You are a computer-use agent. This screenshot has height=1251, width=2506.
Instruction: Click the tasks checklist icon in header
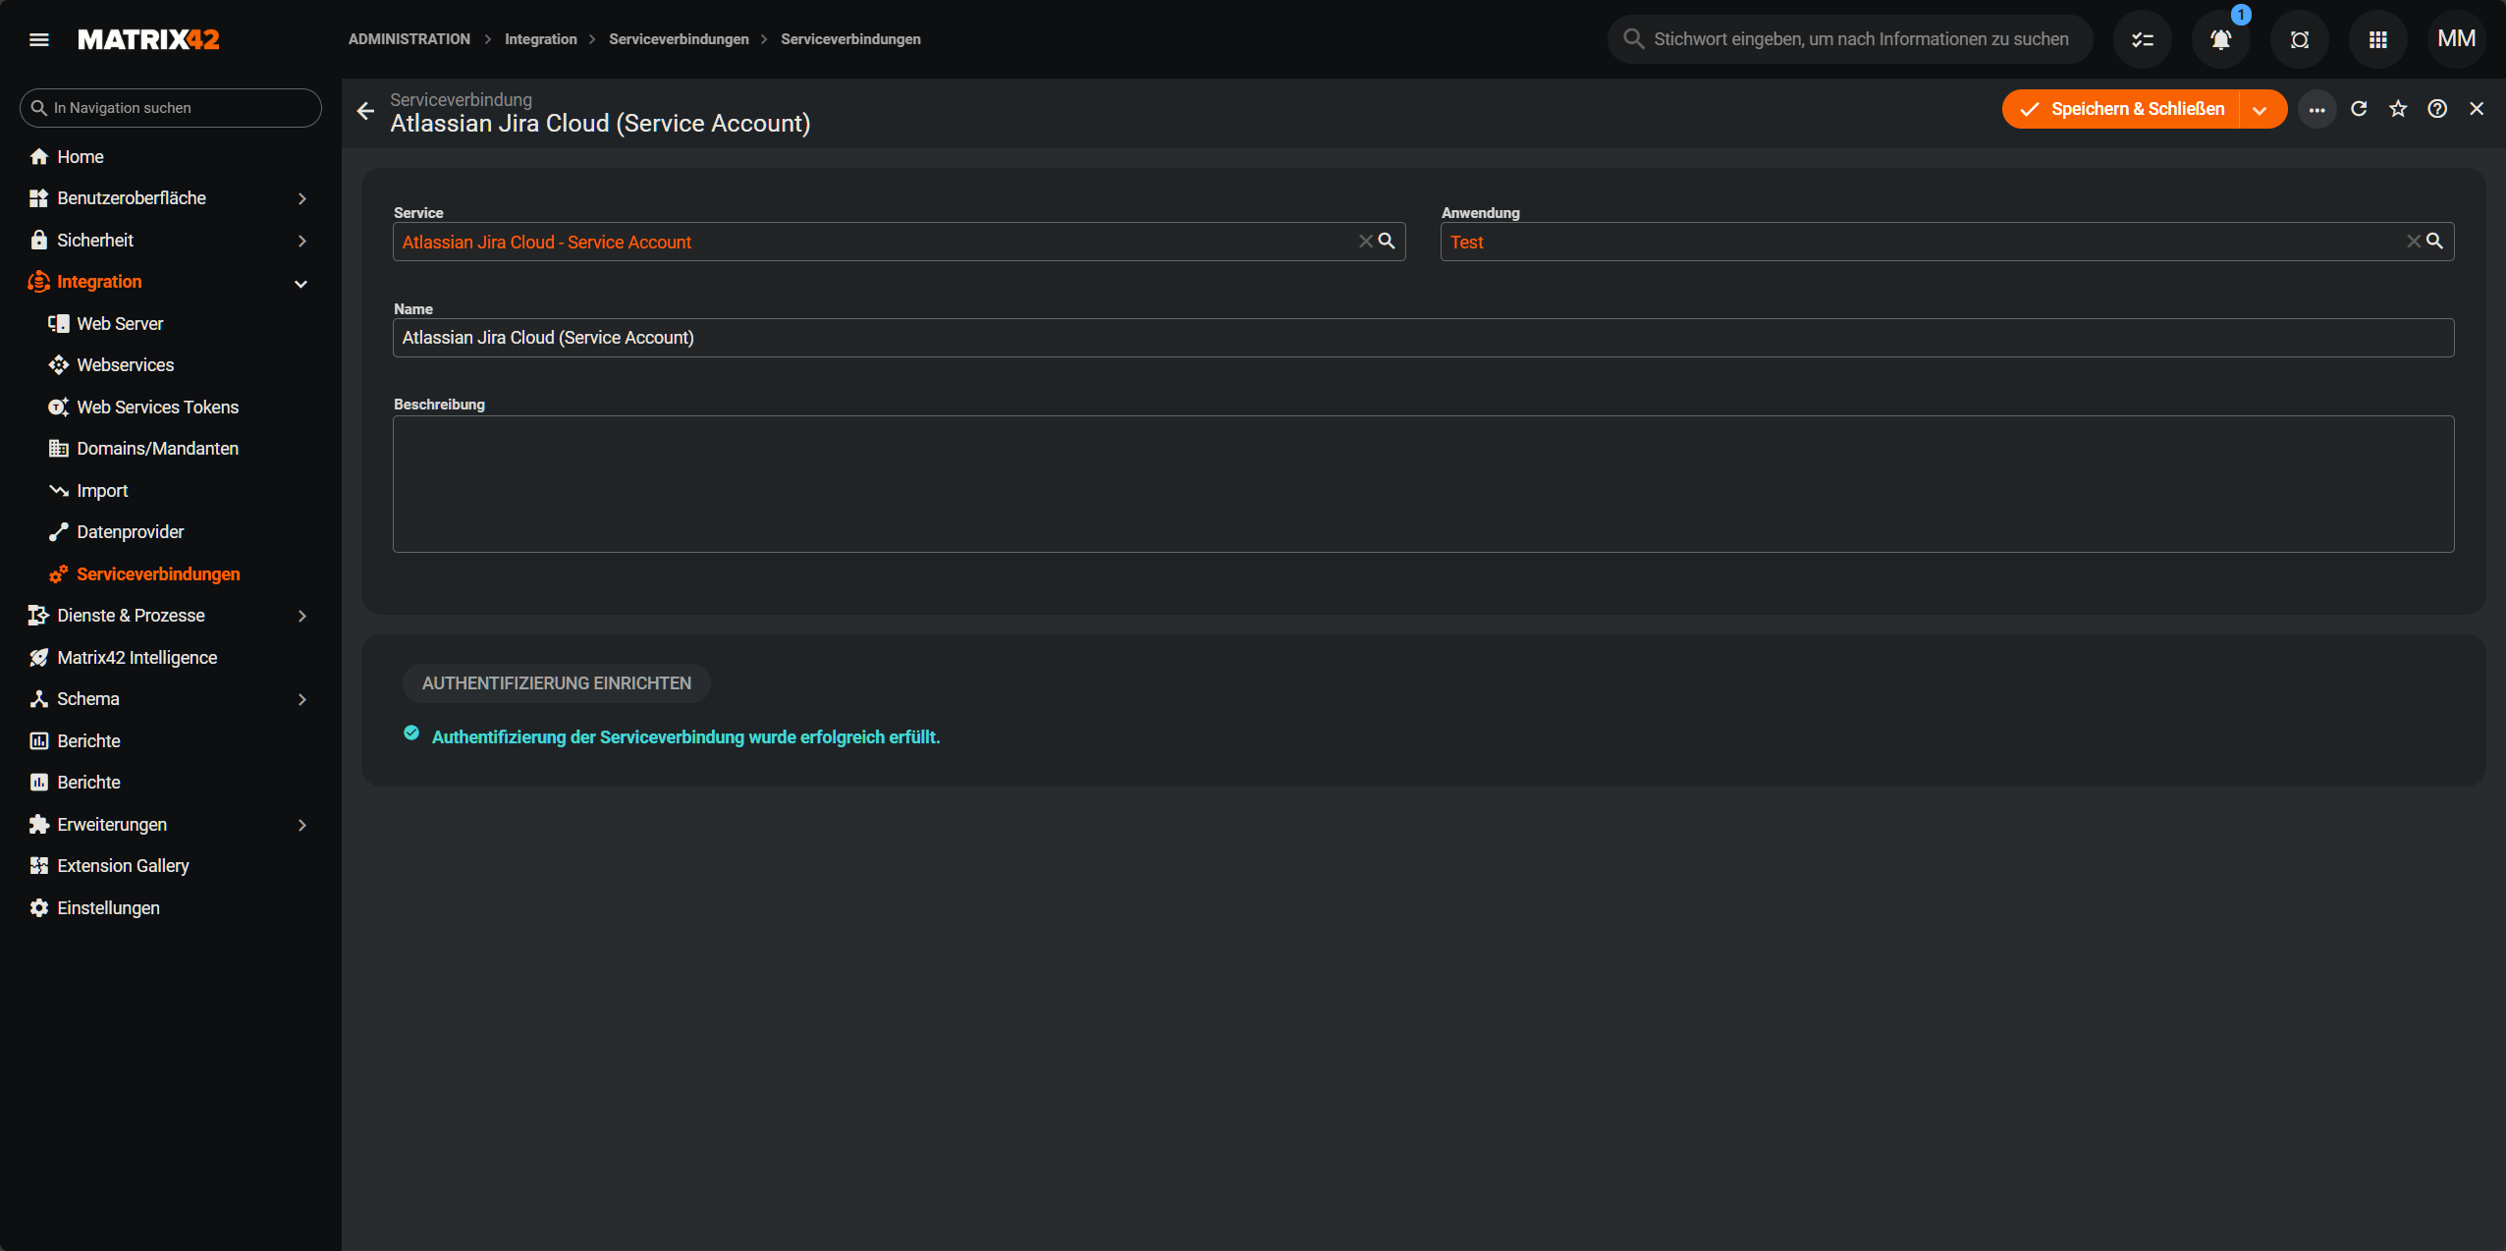tap(2142, 39)
